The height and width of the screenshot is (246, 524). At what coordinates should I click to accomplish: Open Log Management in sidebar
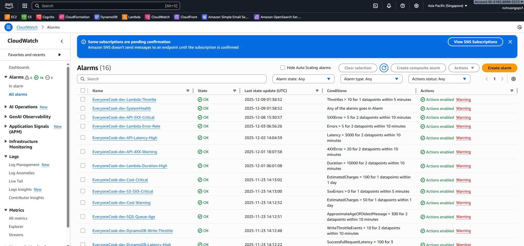24,165
